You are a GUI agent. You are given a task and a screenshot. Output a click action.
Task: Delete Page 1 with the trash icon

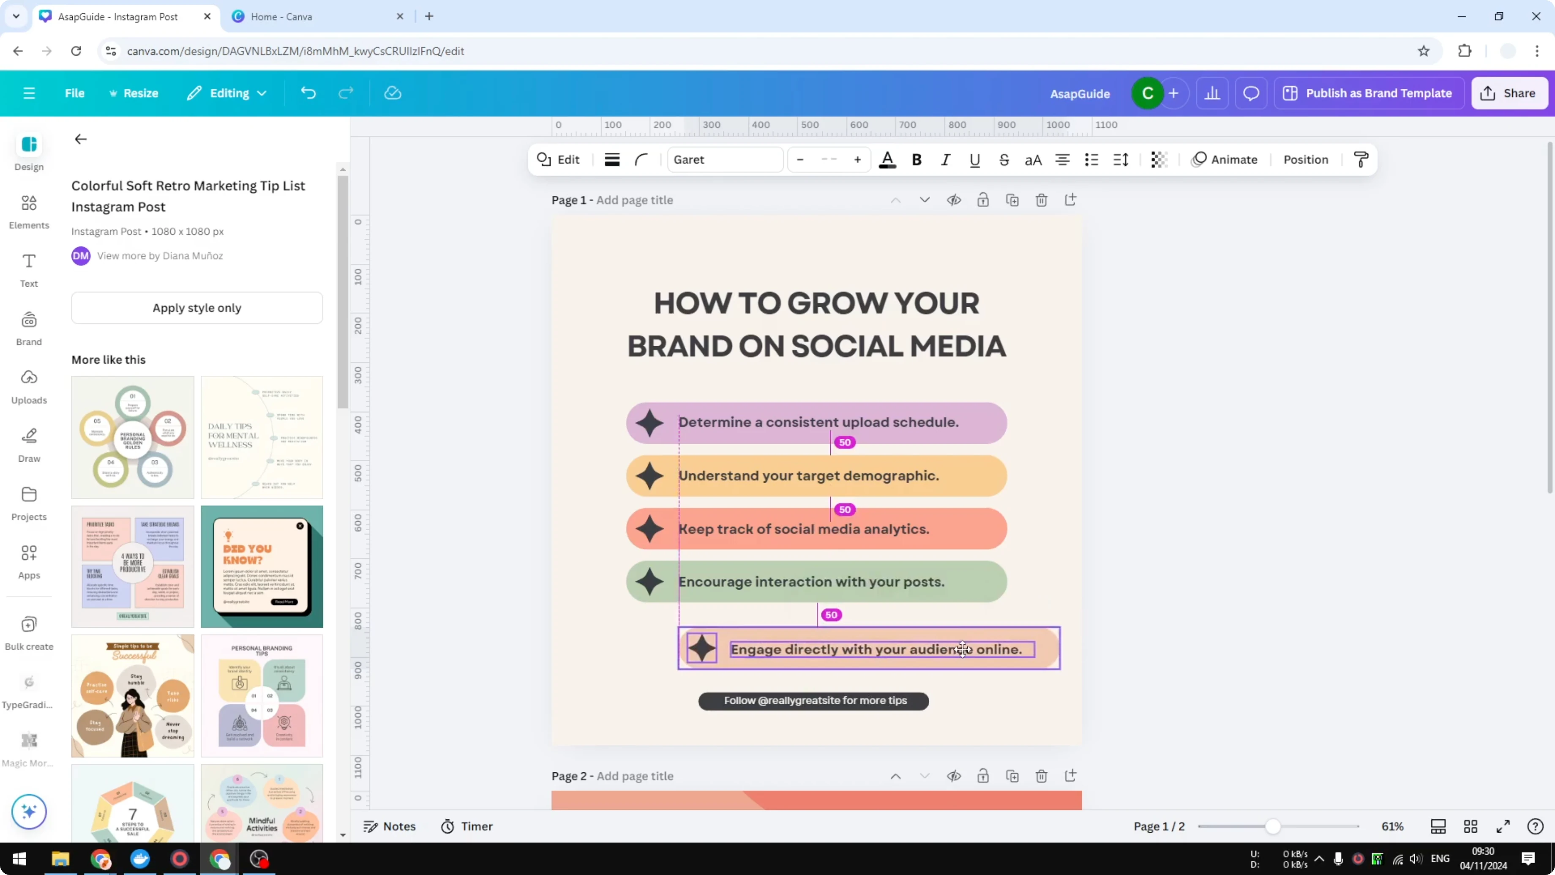(1041, 200)
